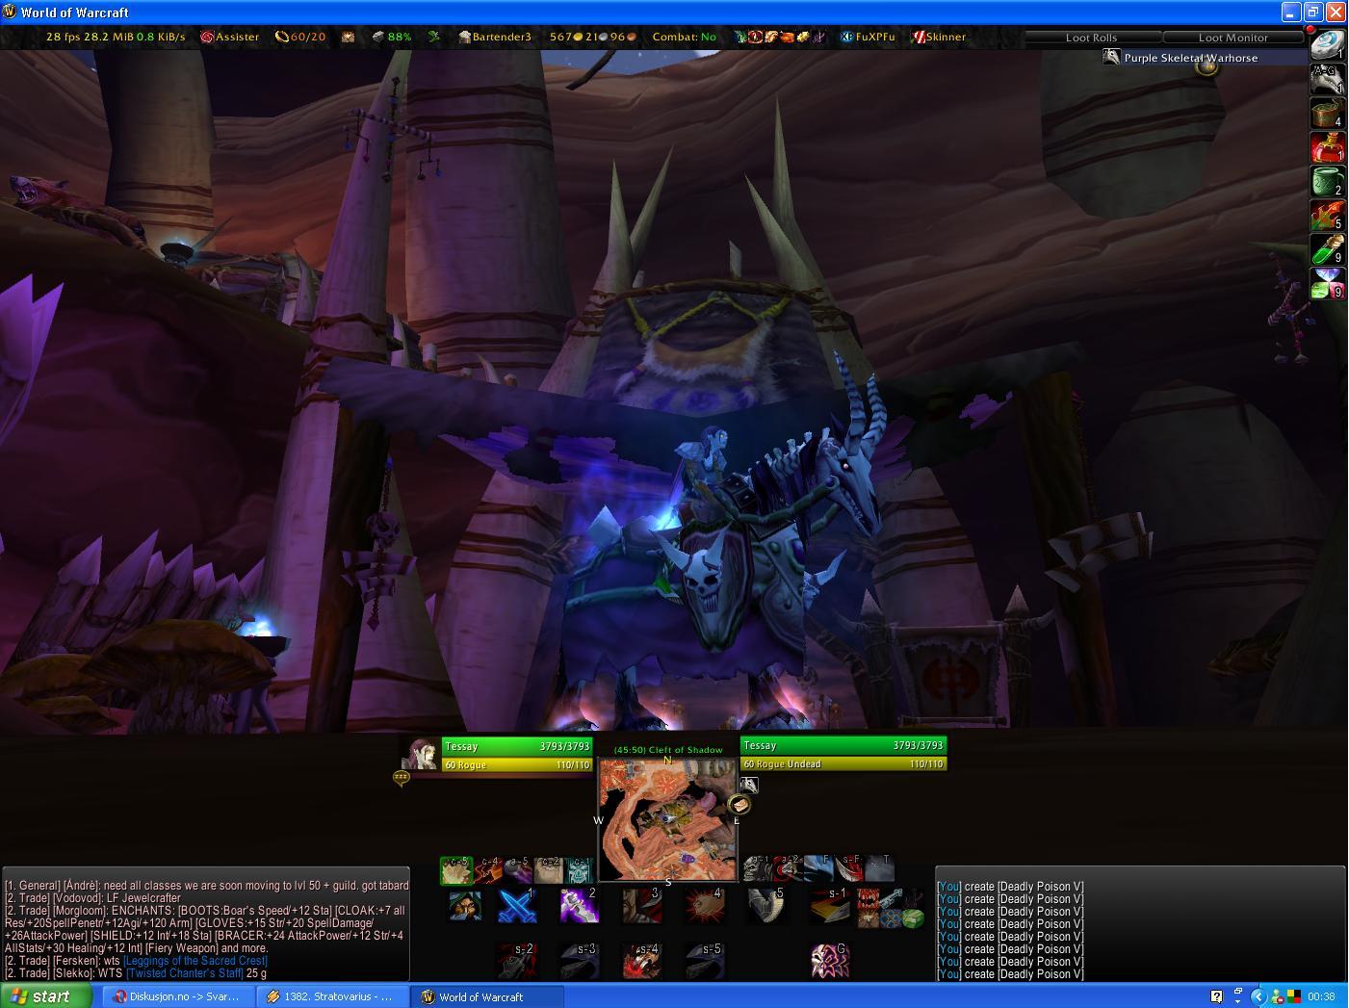Open the Loot Rolls tab

click(x=1091, y=38)
